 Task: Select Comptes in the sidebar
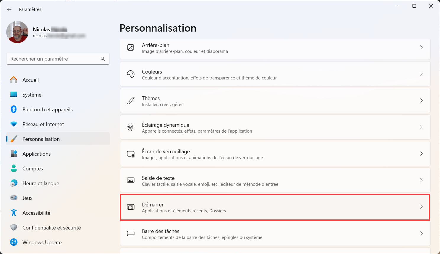pyautogui.click(x=58, y=168)
